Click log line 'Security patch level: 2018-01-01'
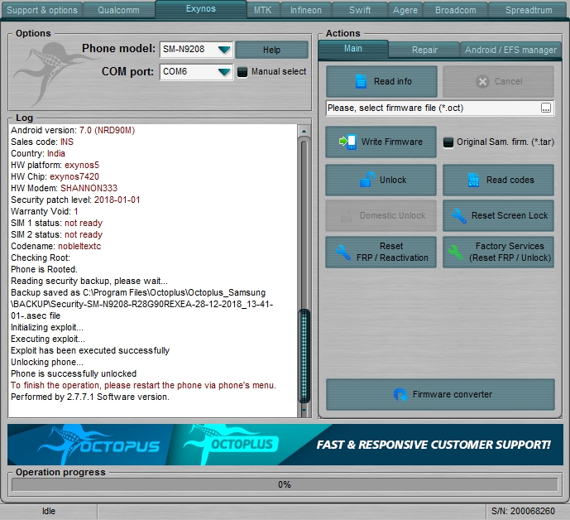The image size is (570, 520). (x=75, y=200)
